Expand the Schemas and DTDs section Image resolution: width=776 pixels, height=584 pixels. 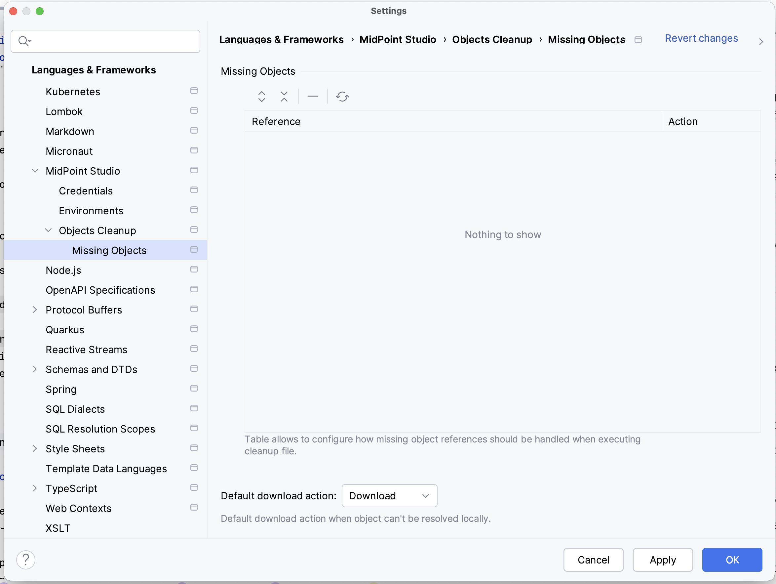[x=36, y=369]
